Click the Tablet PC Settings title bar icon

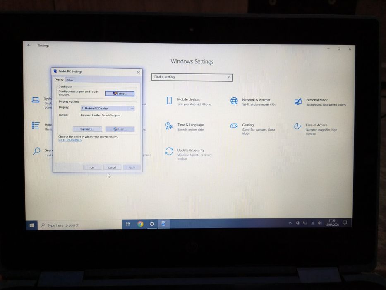(x=55, y=71)
